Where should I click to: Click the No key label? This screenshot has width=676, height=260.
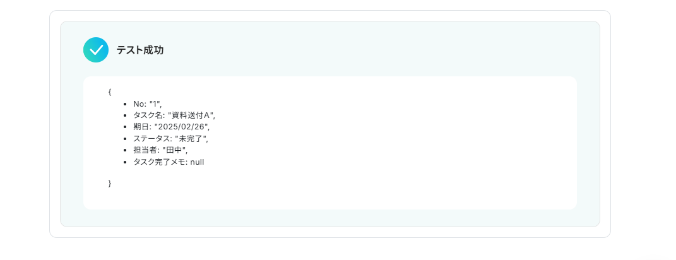140,103
